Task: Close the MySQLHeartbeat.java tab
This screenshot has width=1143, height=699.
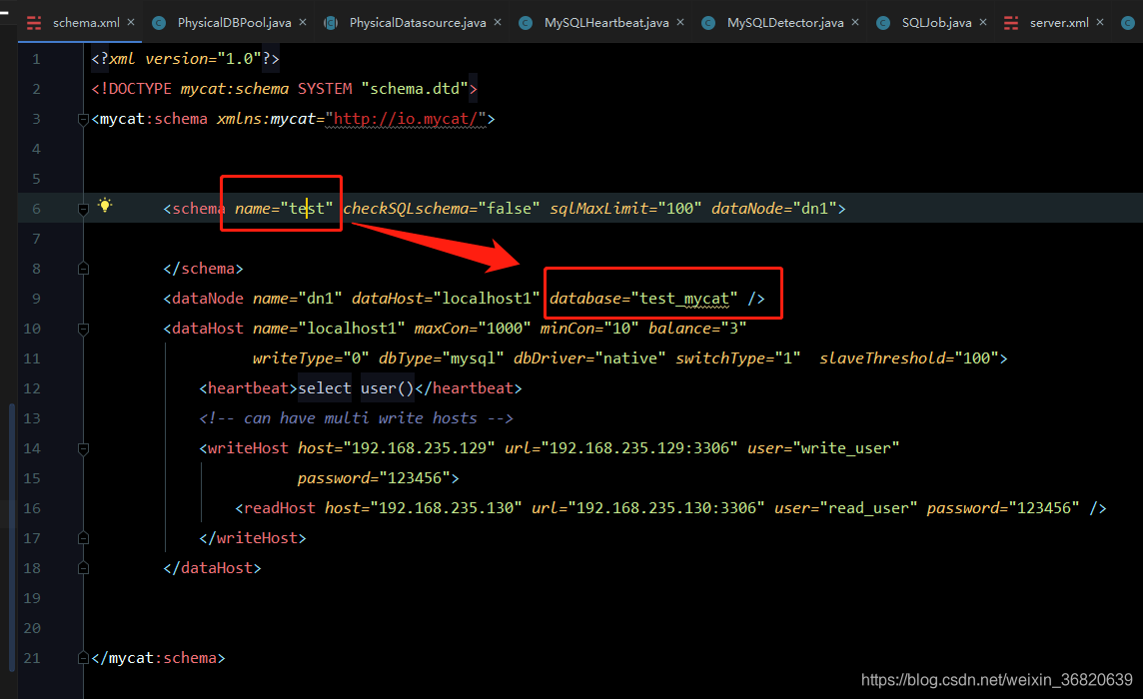Action: coord(680,23)
